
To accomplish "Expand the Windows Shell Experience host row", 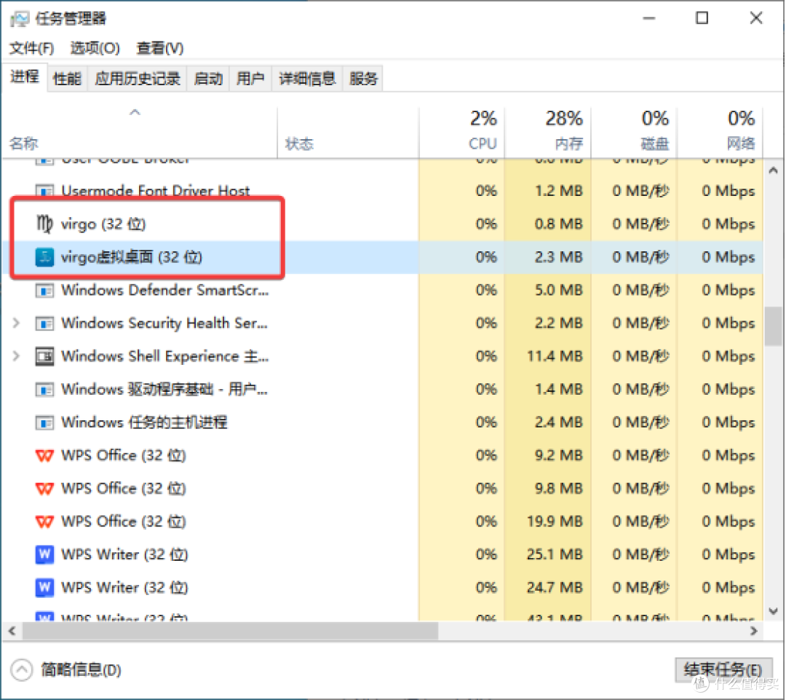I will coord(16,356).
